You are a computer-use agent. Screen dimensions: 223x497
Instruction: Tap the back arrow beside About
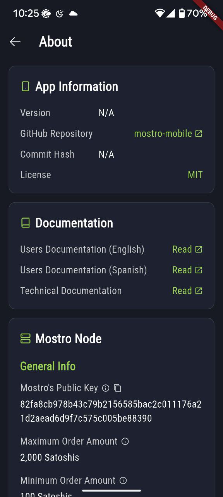pyautogui.click(x=15, y=42)
